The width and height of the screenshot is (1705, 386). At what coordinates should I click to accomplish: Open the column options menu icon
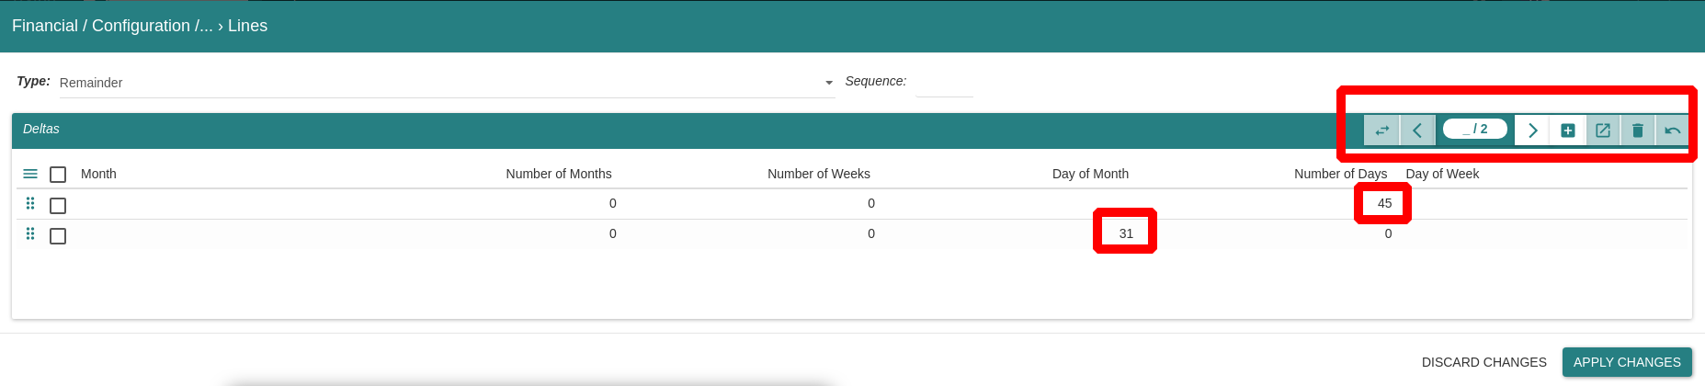(x=30, y=174)
